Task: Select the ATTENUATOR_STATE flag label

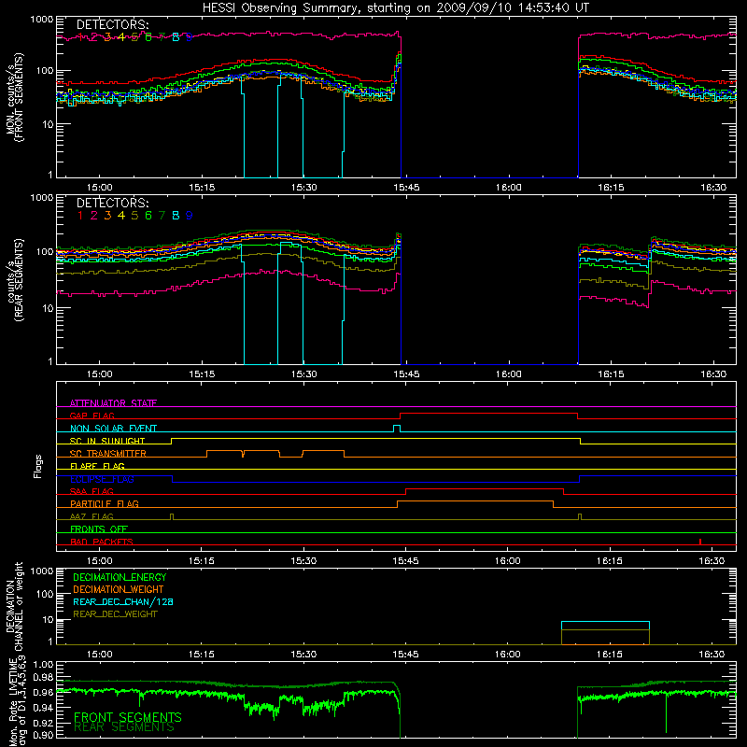Action: (x=113, y=403)
